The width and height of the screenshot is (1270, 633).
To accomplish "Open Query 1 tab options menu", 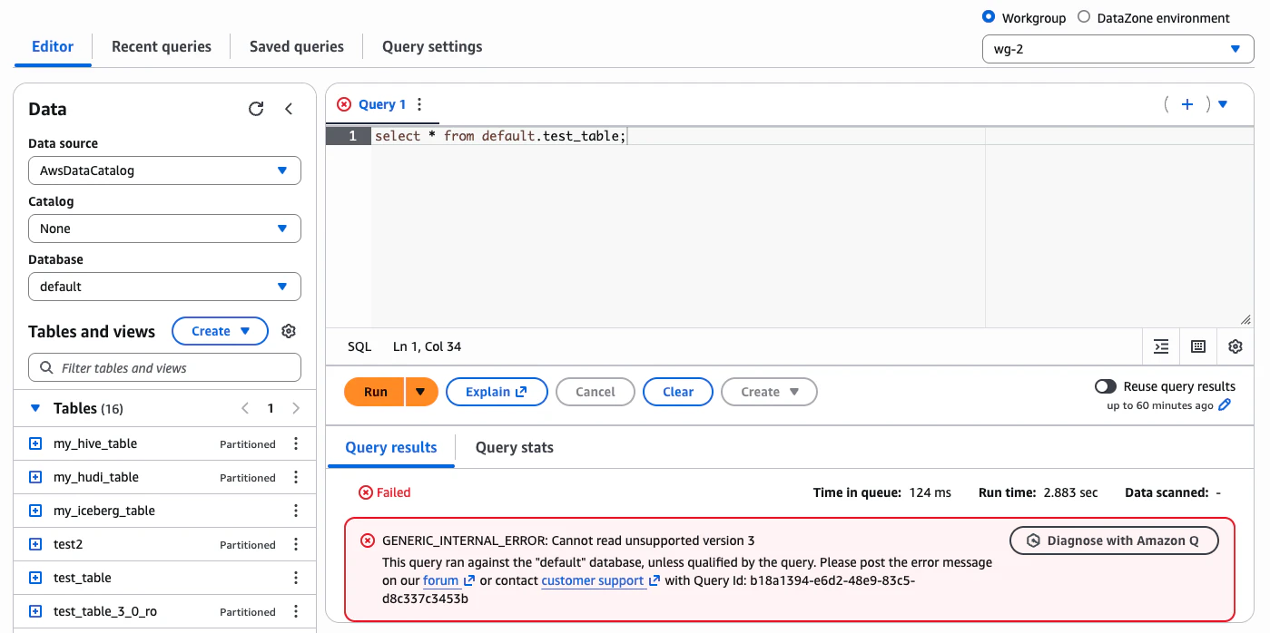I will pyautogui.click(x=419, y=104).
